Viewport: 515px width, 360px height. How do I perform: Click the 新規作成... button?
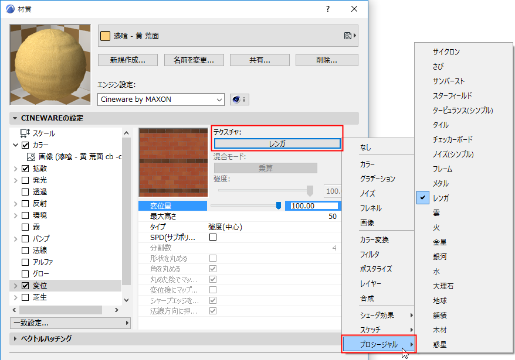128,60
